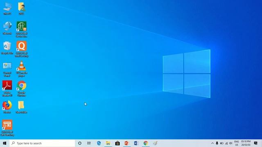Switch to PowerPoint on the taskbar
Image resolution: width=262 pixels, height=147 pixels.
tap(127, 143)
